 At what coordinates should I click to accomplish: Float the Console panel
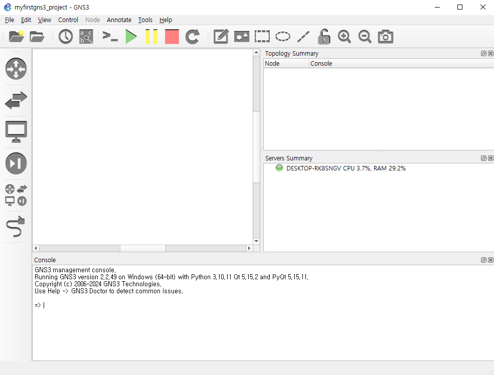tap(483, 260)
